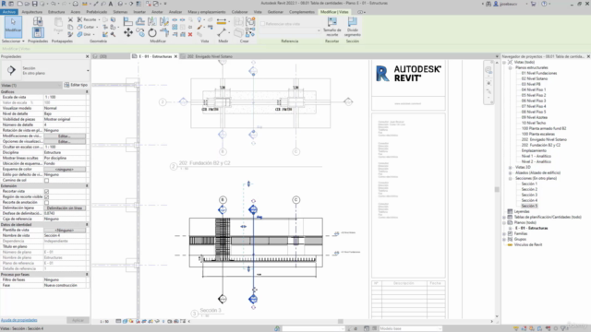Screen dimensions: 591x332
Task: Collapse the Extensión properties group
Action: pos(87,186)
